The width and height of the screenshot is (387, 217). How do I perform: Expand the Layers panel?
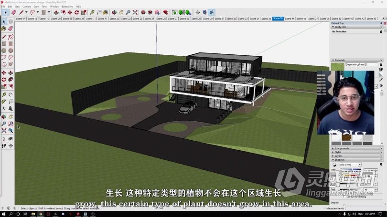(356, 156)
